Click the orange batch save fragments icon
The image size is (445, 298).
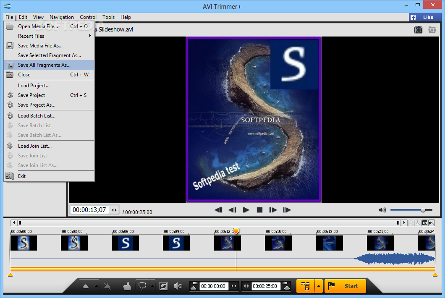coord(305,286)
